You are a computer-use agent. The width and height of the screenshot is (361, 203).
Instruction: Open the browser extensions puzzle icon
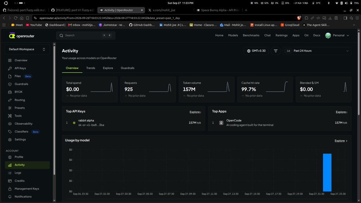pos(307,18)
